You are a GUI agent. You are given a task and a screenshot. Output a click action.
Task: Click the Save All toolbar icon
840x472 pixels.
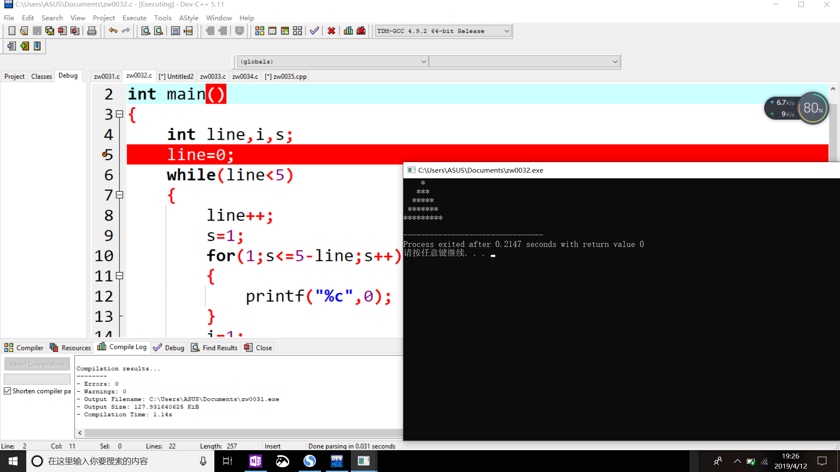coord(50,31)
